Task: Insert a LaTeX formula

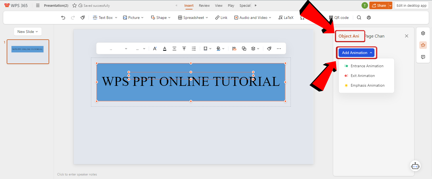Action: pos(286,18)
